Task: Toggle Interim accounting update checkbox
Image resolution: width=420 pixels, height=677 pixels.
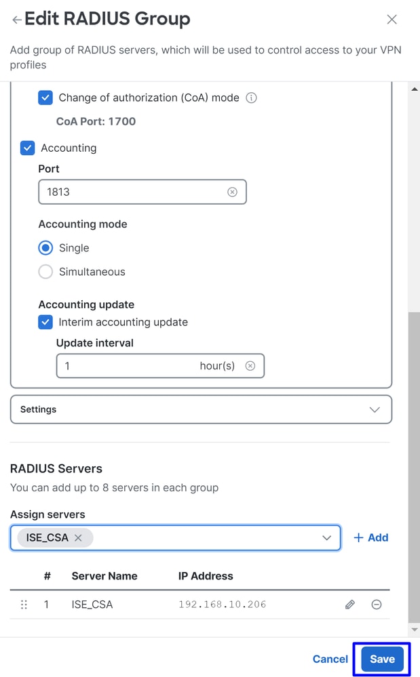Action: [45, 322]
